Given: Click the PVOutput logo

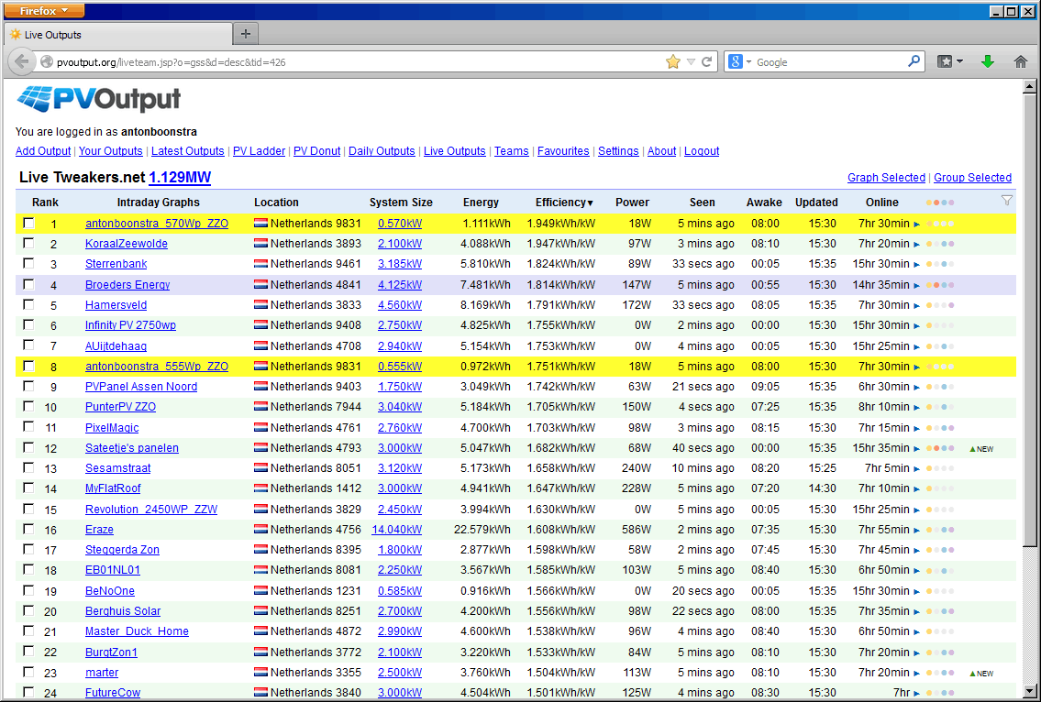Looking at the screenshot, I should 98,99.
